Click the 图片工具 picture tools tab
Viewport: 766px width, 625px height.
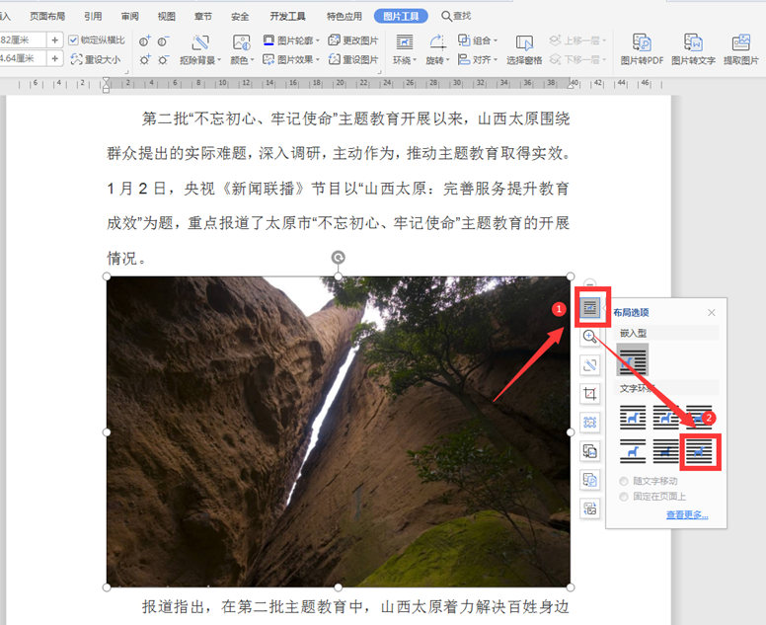pos(401,16)
